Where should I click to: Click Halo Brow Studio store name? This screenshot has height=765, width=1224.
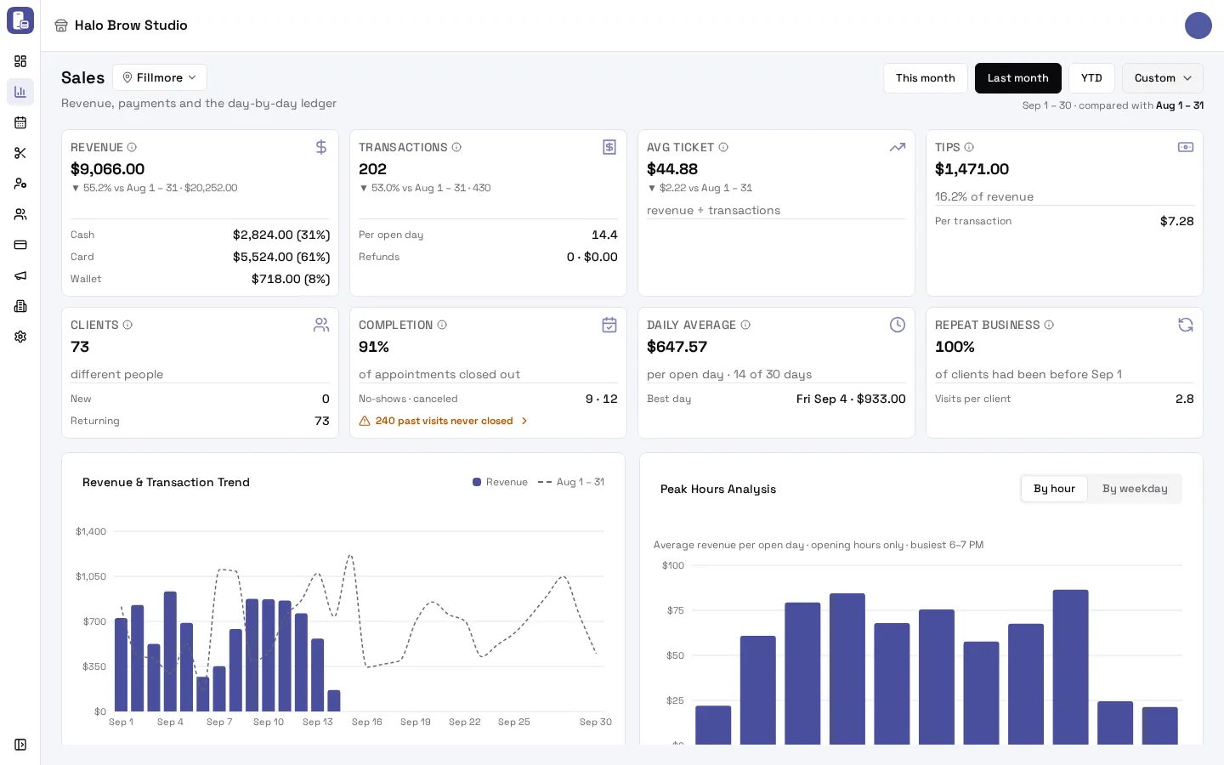pyautogui.click(x=131, y=25)
